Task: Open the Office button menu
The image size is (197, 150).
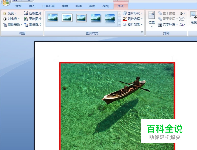Action: tap(5, 3)
